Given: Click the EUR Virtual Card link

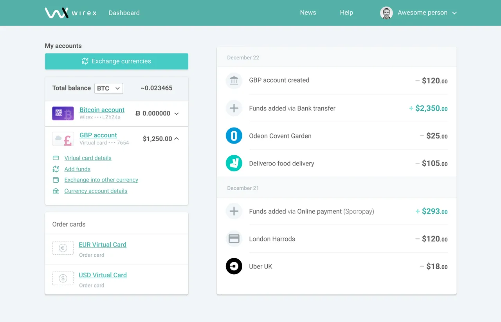Looking at the screenshot, I should tap(103, 245).
